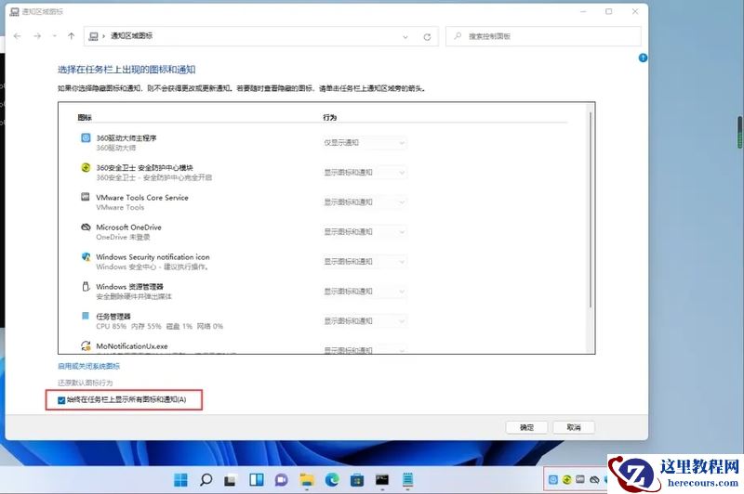Screen dimensions: 744x494
Task: Open recent locations dropdown beside the forward arrow
Action: point(55,36)
